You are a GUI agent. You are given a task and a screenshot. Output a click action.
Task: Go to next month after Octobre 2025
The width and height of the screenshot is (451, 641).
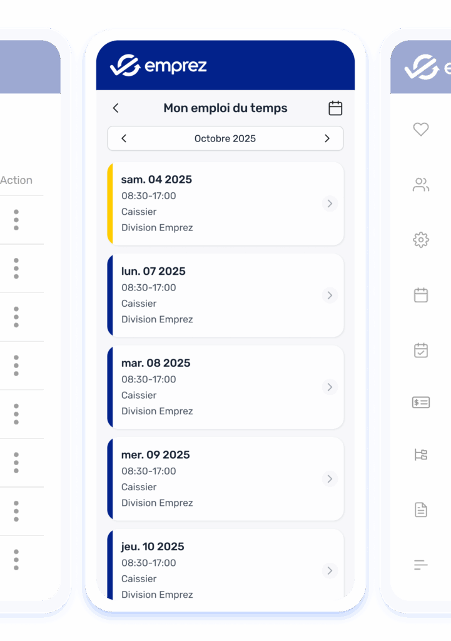coord(327,138)
